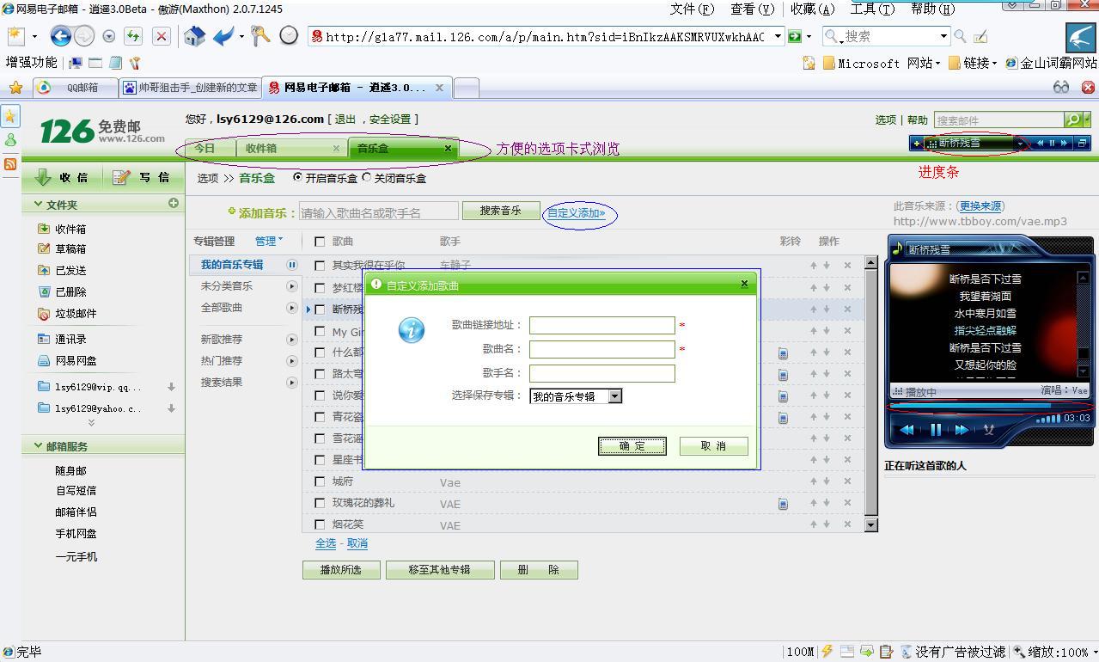
Task: Click the song list vertical scrollbar down arrow
Action: pos(870,524)
